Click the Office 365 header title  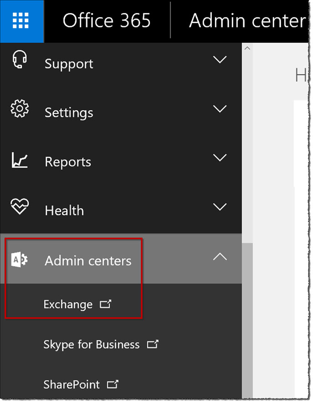(x=107, y=21)
